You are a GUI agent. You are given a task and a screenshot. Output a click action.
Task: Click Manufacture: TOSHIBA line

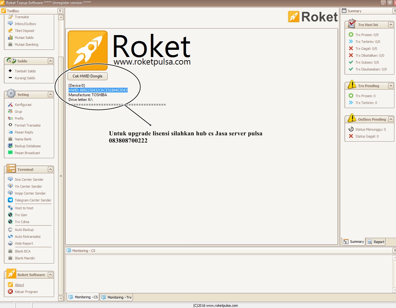[88, 95]
